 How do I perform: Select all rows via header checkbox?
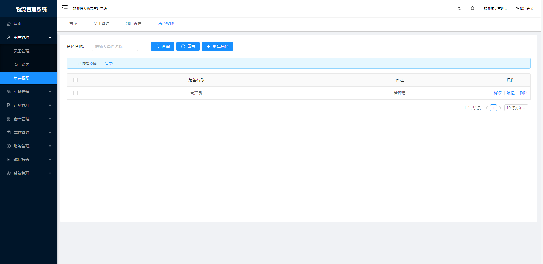[76, 80]
